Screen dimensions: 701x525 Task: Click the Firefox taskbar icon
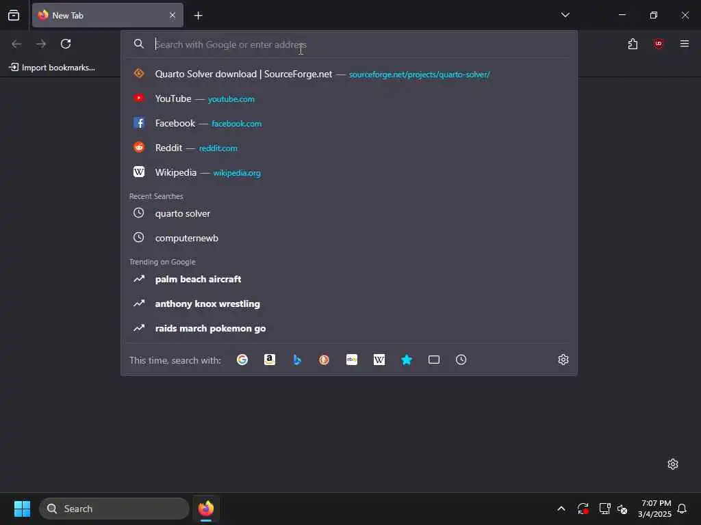click(205, 509)
